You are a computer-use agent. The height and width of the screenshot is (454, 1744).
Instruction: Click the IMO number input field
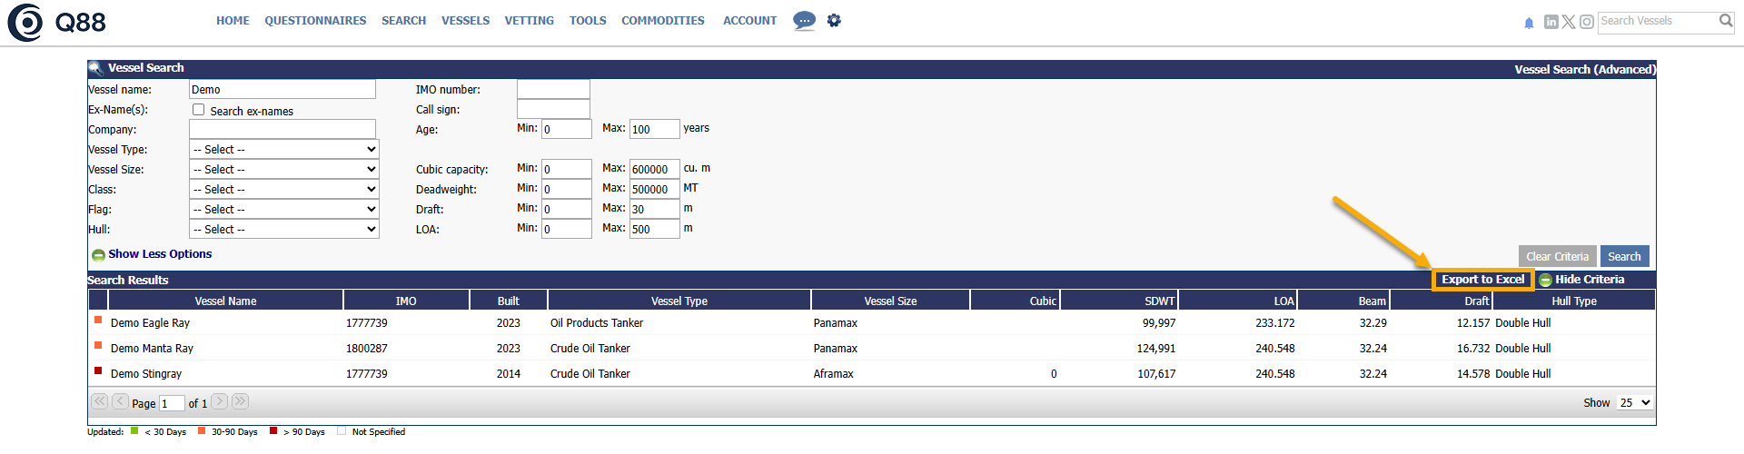pos(553,89)
